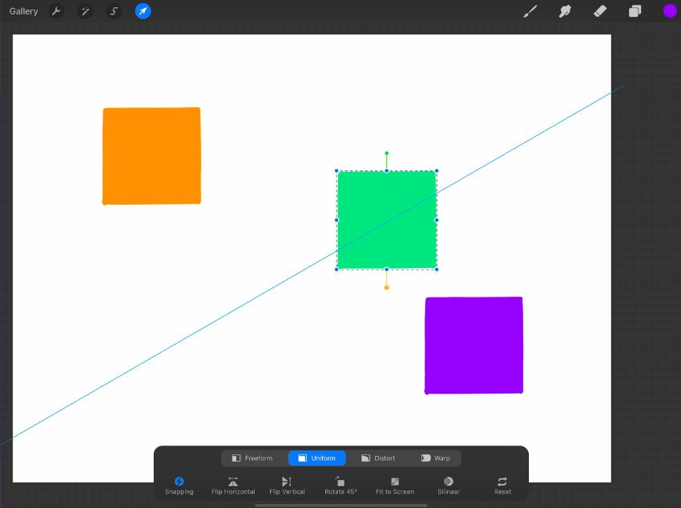Open the Adjustments magic wand menu
Screen dimensions: 681x508
coord(85,11)
